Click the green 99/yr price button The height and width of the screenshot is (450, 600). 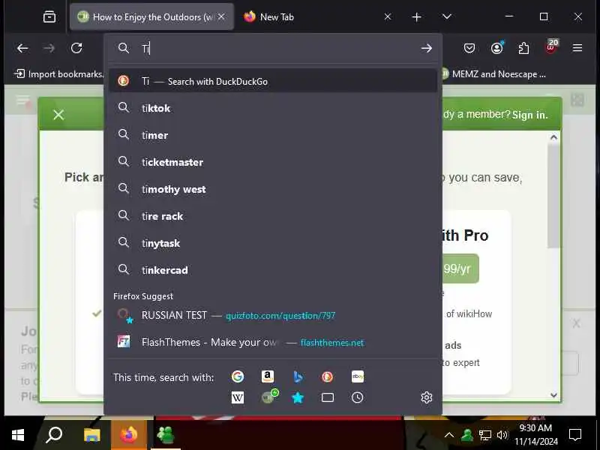[460, 268]
